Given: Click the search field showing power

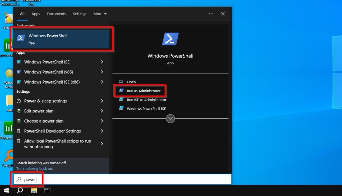Looking at the screenshot, I should [x=30, y=179].
